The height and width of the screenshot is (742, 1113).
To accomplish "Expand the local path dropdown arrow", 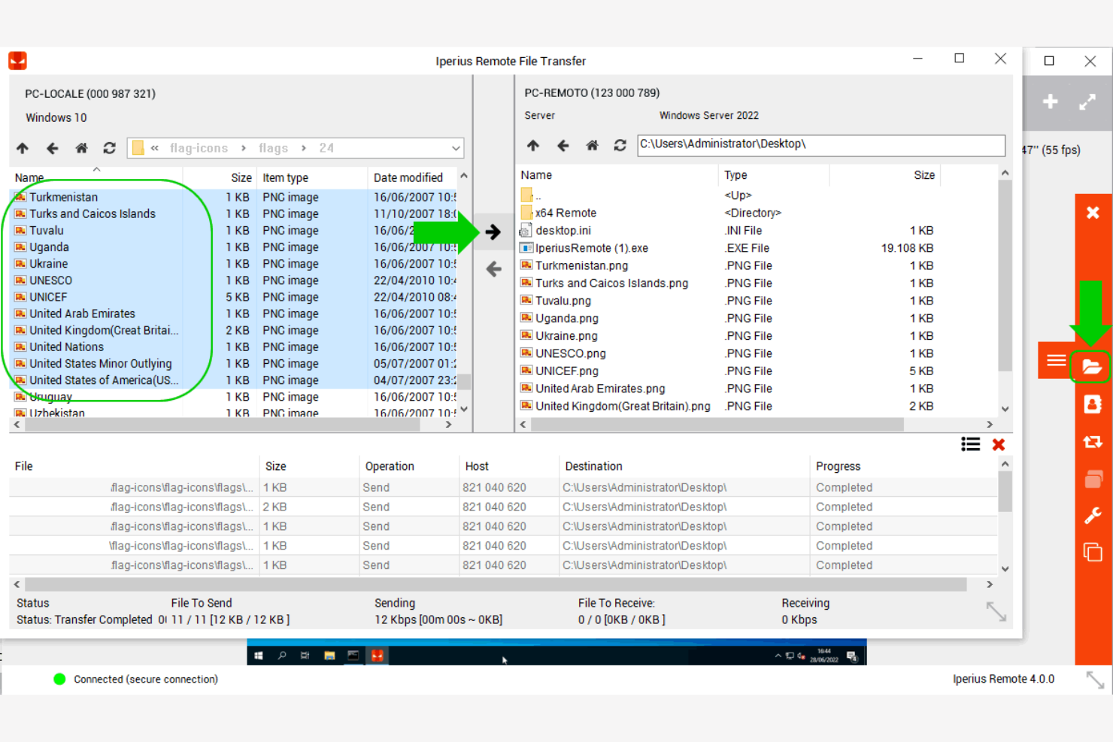I will (455, 148).
